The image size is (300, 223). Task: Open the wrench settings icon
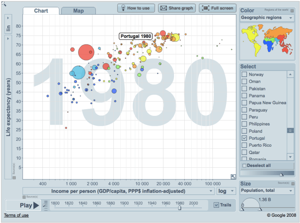3,3
